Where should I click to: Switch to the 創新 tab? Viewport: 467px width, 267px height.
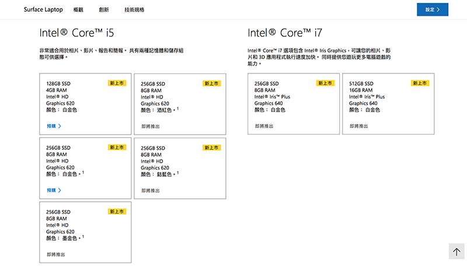click(x=104, y=10)
